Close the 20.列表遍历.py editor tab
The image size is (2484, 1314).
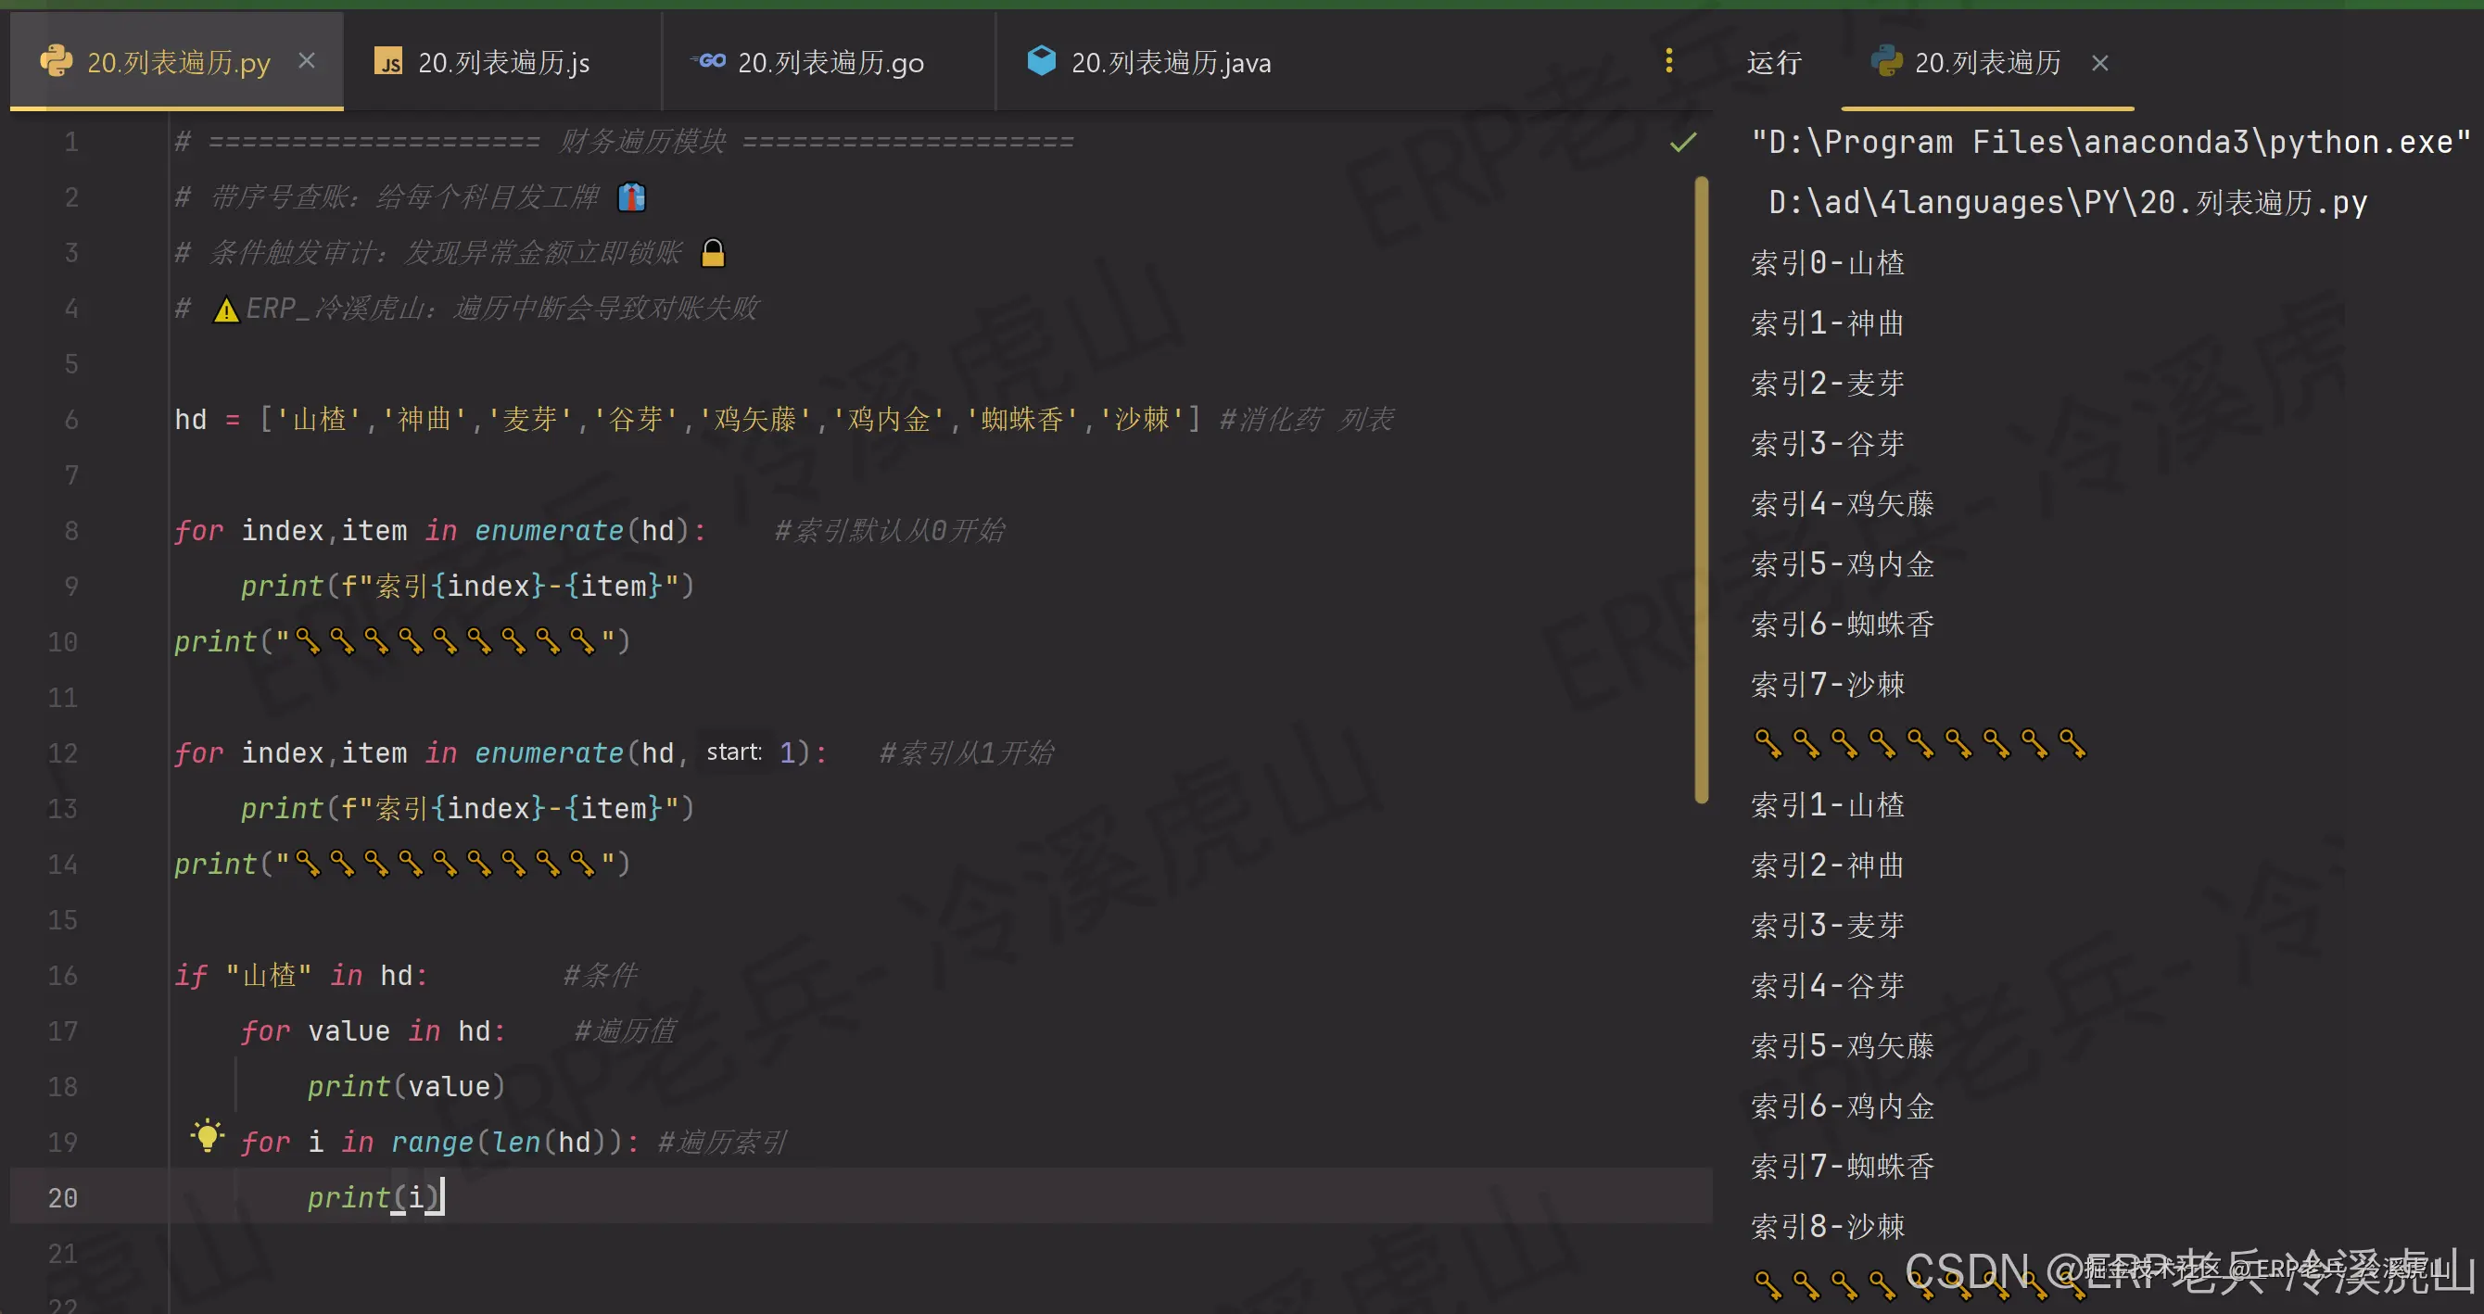click(307, 61)
